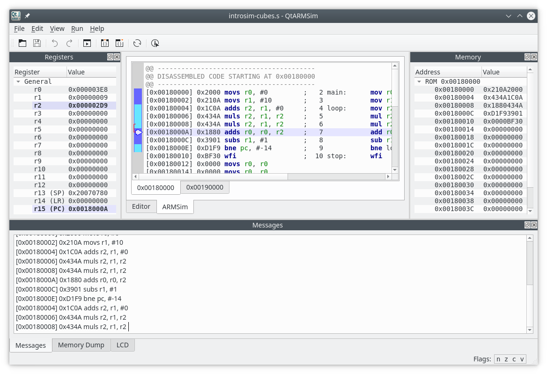Select memory address 0x00180008 row
The width and height of the screenshot is (547, 374).
(x=470, y=106)
